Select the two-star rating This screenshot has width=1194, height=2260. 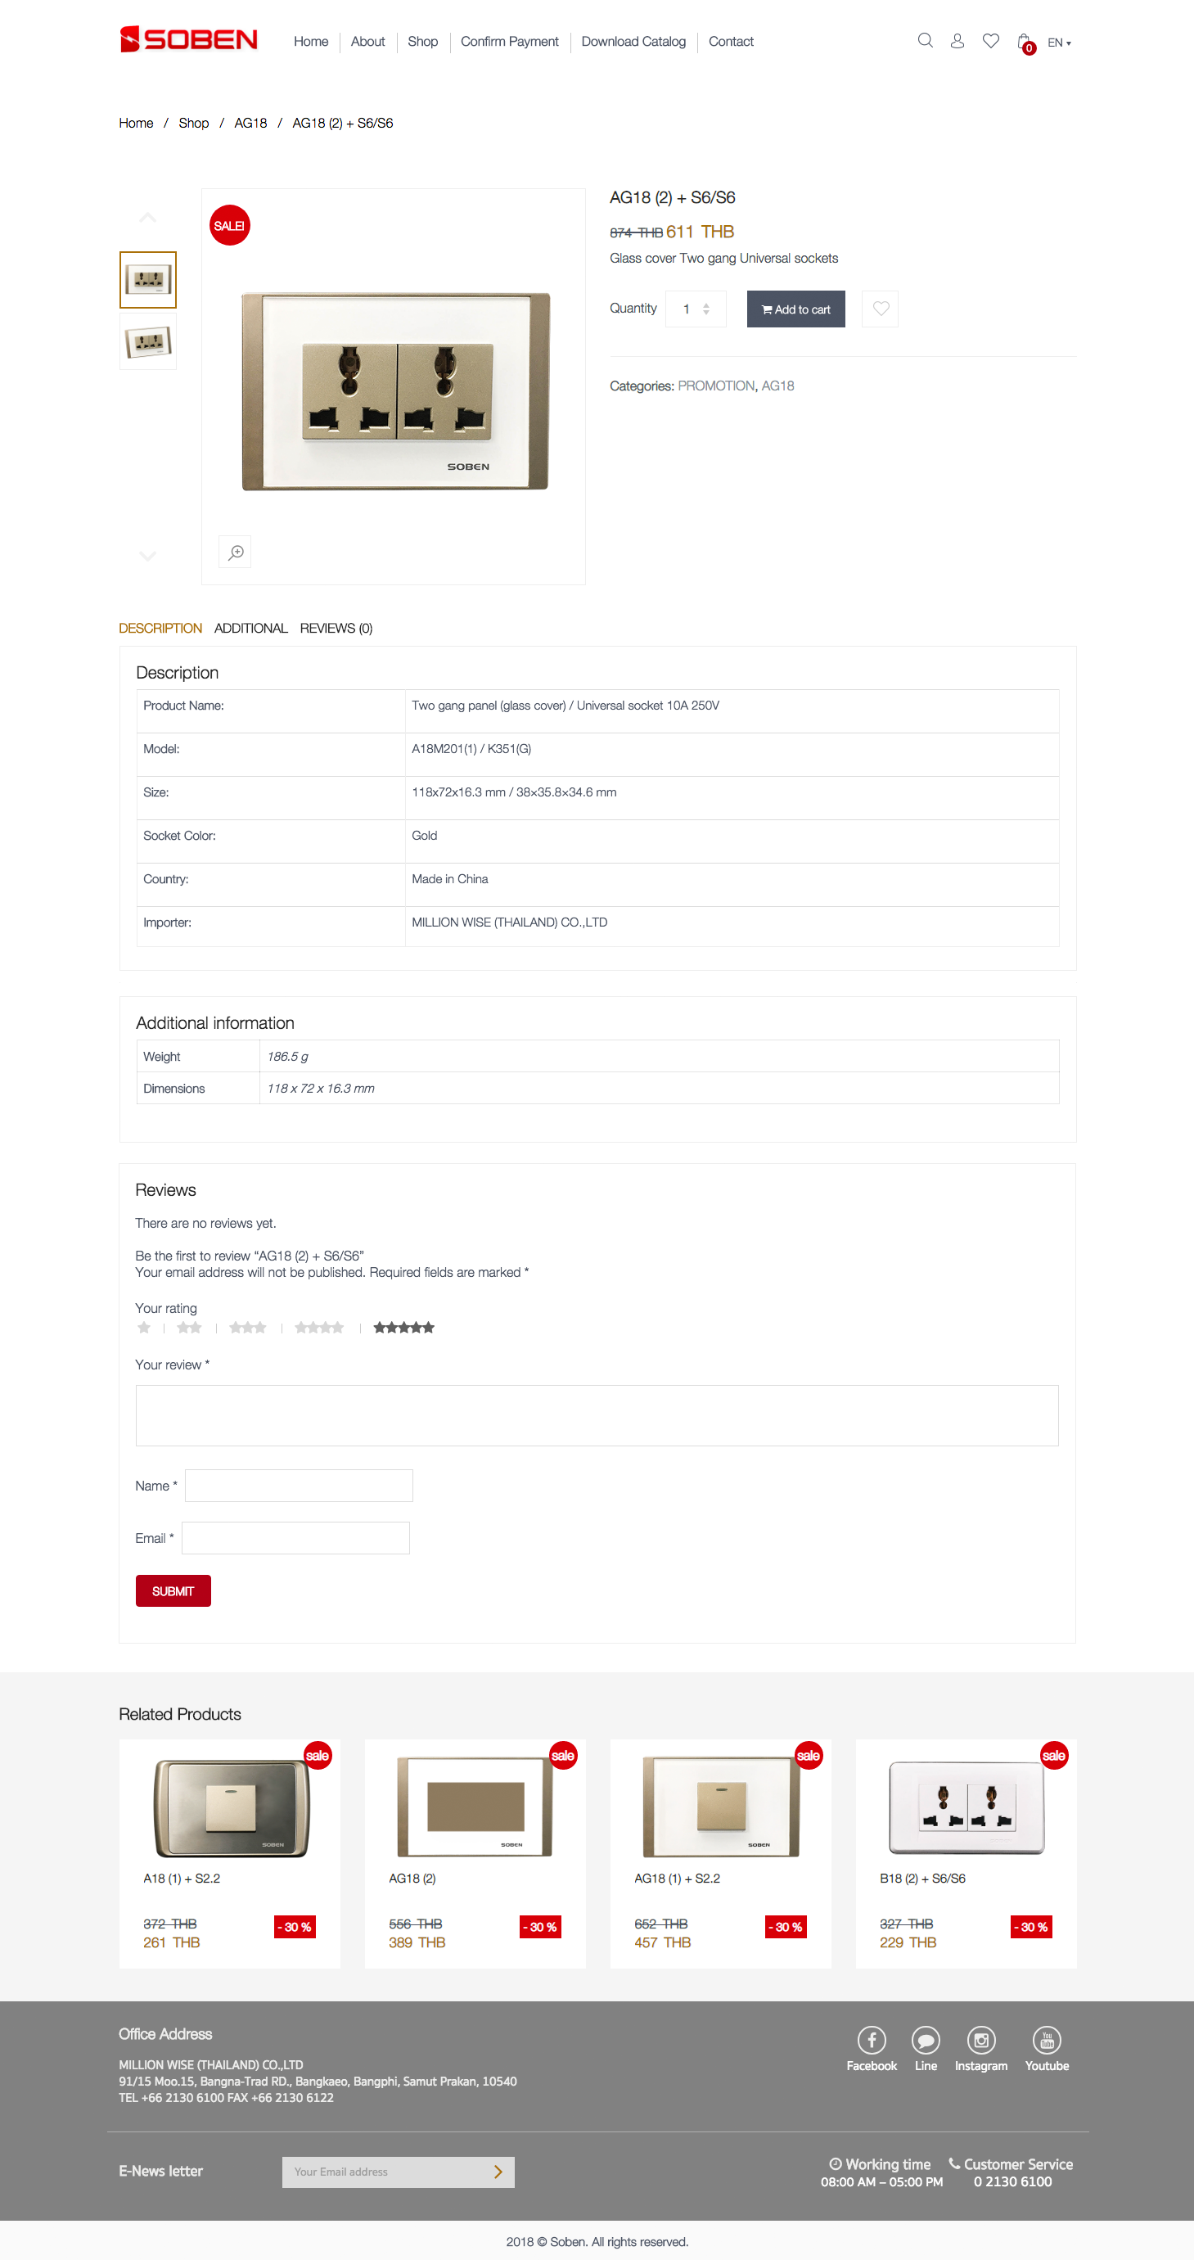(188, 1328)
